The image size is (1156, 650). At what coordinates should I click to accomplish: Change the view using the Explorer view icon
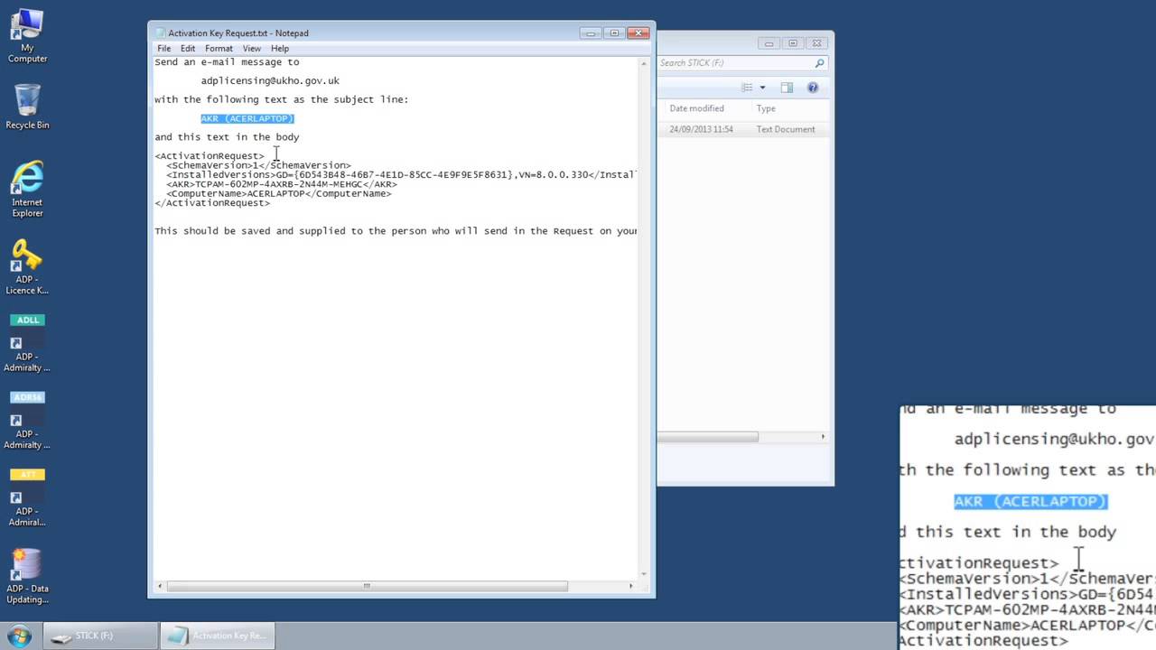pos(747,88)
